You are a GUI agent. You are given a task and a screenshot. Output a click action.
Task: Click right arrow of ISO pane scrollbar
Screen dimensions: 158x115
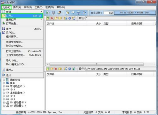pos(154,64)
